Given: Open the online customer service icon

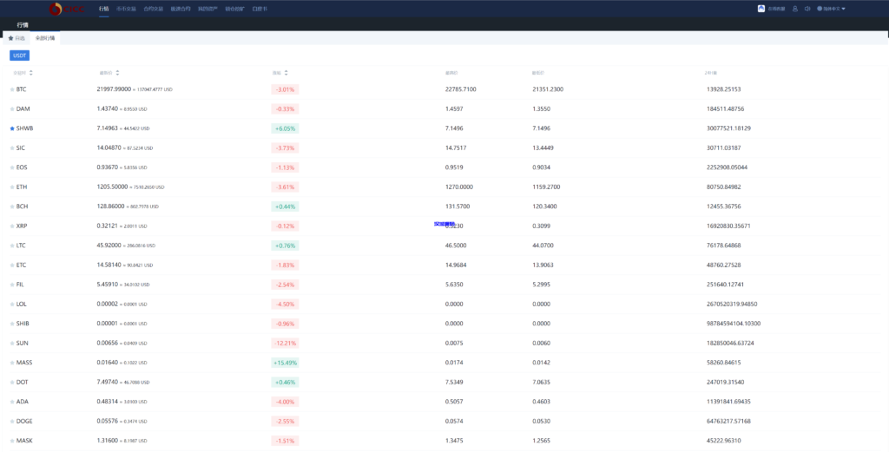Looking at the screenshot, I should pos(761,9).
